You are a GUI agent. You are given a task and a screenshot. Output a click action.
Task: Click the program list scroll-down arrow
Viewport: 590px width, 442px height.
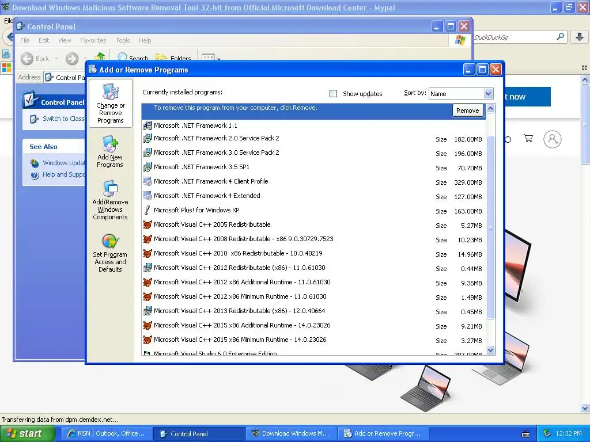pos(491,350)
